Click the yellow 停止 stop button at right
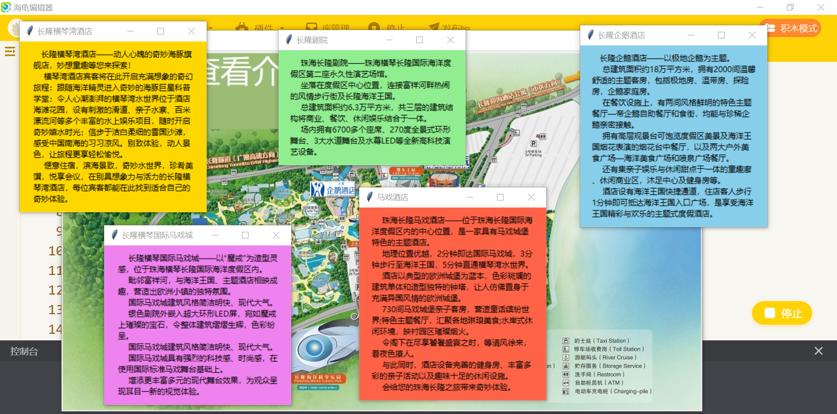The width and height of the screenshot is (837, 414). pos(782,313)
